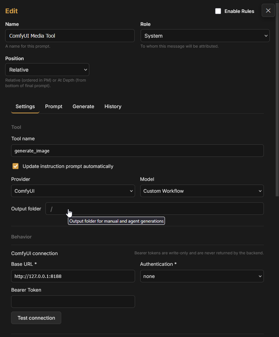279x337 pixels.
Task: Close the Edit dialog with X
Action: (x=268, y=11)
